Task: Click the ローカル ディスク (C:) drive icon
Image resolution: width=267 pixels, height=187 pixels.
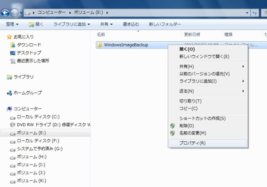Action: [13, 118]
